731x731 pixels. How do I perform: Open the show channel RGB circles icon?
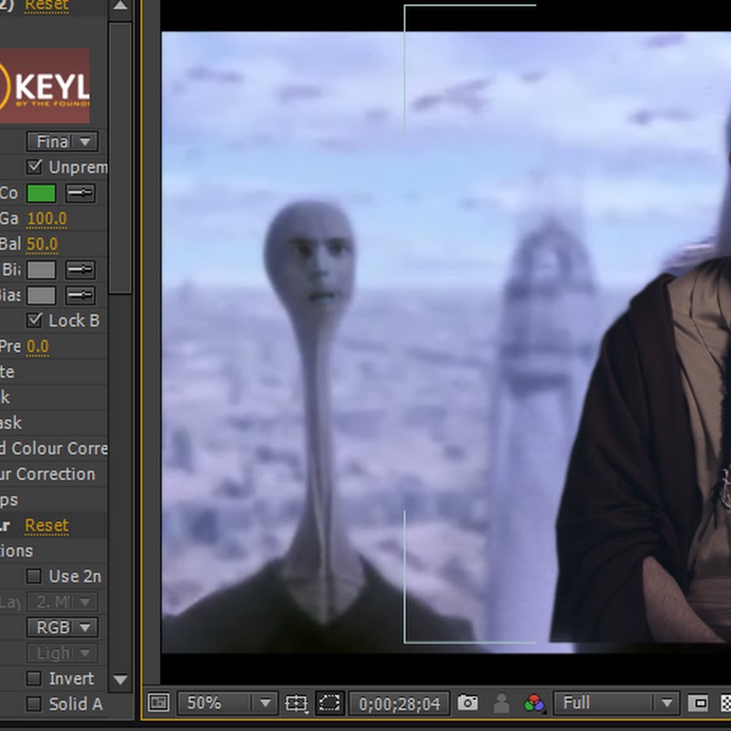click(534, 703)
